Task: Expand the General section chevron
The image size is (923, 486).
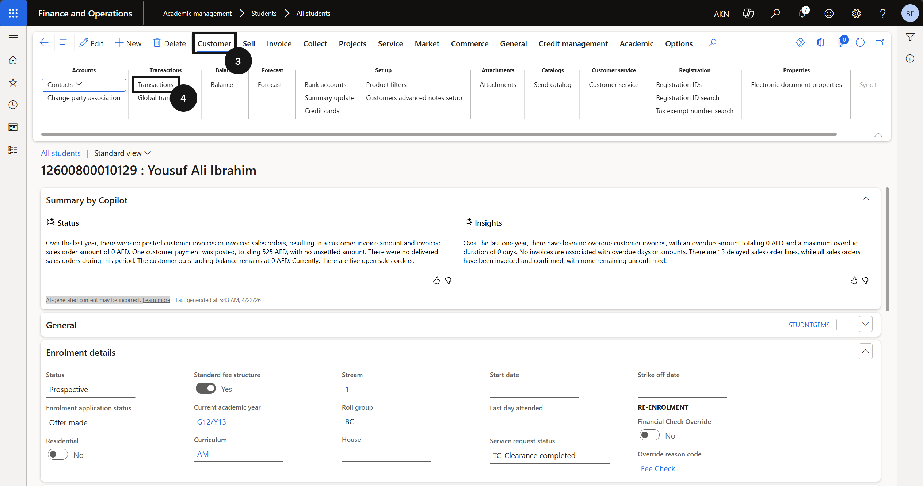Action: tap(865, 324)
